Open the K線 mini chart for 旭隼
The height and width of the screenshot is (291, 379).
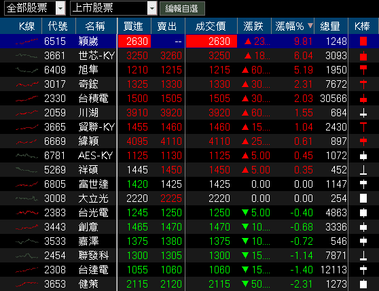[26, 70]
